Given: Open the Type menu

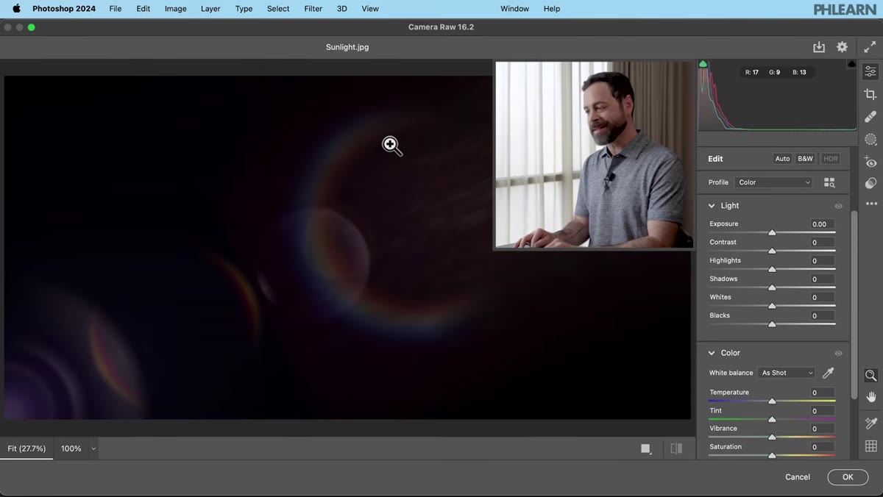Looking at the screenshot, I should [x=244, y=9].
